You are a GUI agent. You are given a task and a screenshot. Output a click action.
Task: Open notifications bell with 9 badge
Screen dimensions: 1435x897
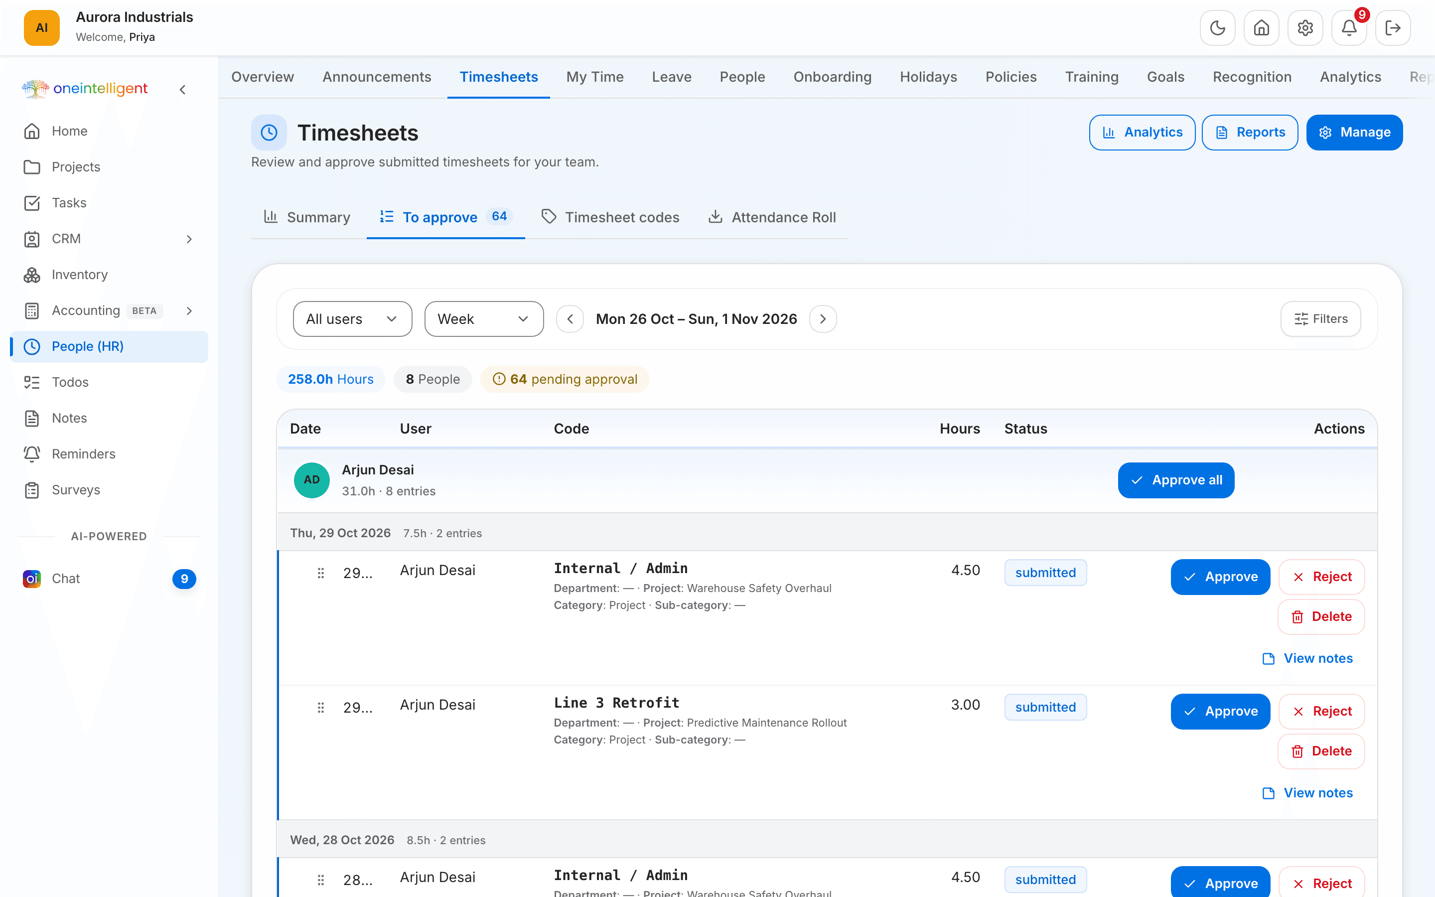tap(1349, 28)
